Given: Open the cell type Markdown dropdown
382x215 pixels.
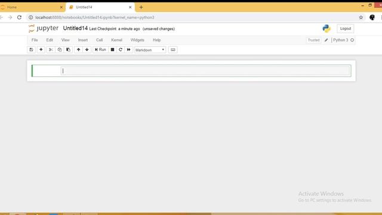Looking at the screenshot, I should pos(150,50).
